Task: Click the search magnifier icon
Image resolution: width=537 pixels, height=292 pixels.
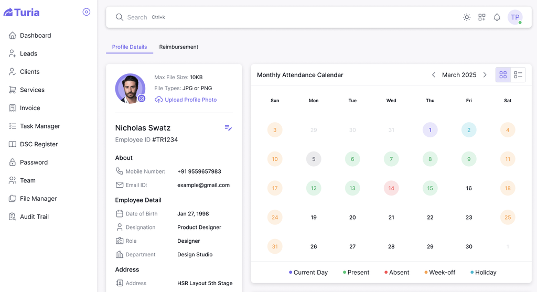Action: click(119, 17)
